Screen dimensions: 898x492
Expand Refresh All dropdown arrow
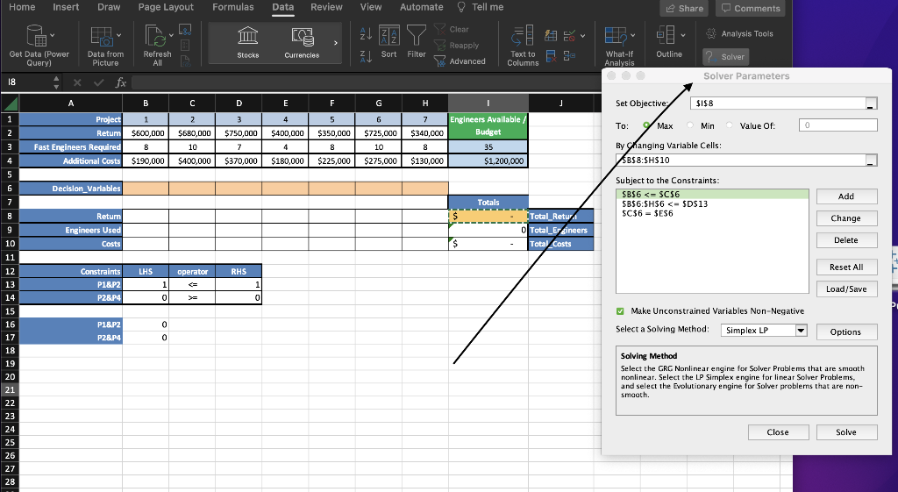tap(171, 35)
